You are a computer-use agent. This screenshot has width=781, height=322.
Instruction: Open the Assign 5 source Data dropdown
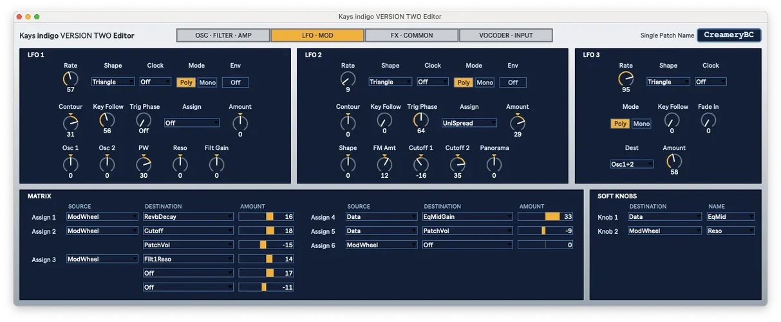[x=381, y=231]
